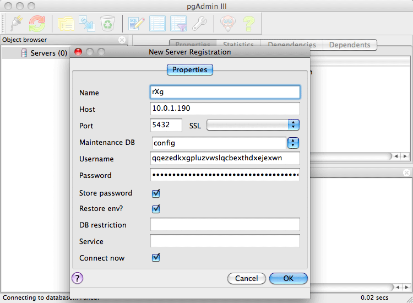Uncheck the Restore env? checkbox
Viewport: 413px width, 303px height.
[x=156, y=209]
